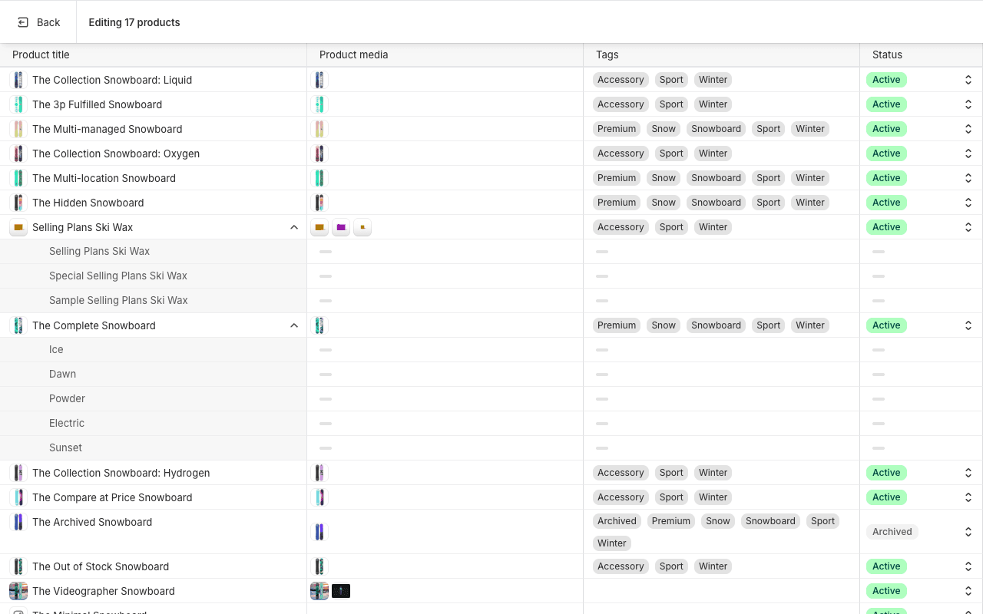This screenshot has height=614, width=983.
Task: Click the Winter tag on The Collection Snowboard: Hydrogen
Action: (713, 473)
